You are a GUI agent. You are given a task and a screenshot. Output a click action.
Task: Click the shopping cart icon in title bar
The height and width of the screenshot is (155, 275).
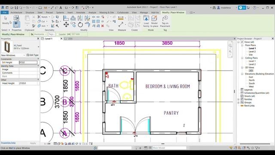248,8
